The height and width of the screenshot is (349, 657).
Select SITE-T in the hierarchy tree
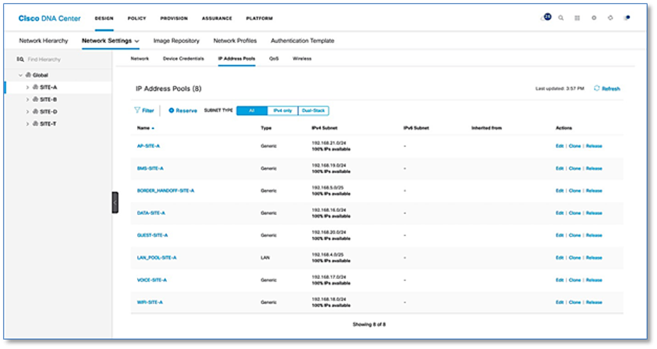[48, 124]
